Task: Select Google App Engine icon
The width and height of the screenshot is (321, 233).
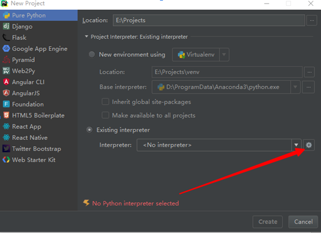Action: 6,49
